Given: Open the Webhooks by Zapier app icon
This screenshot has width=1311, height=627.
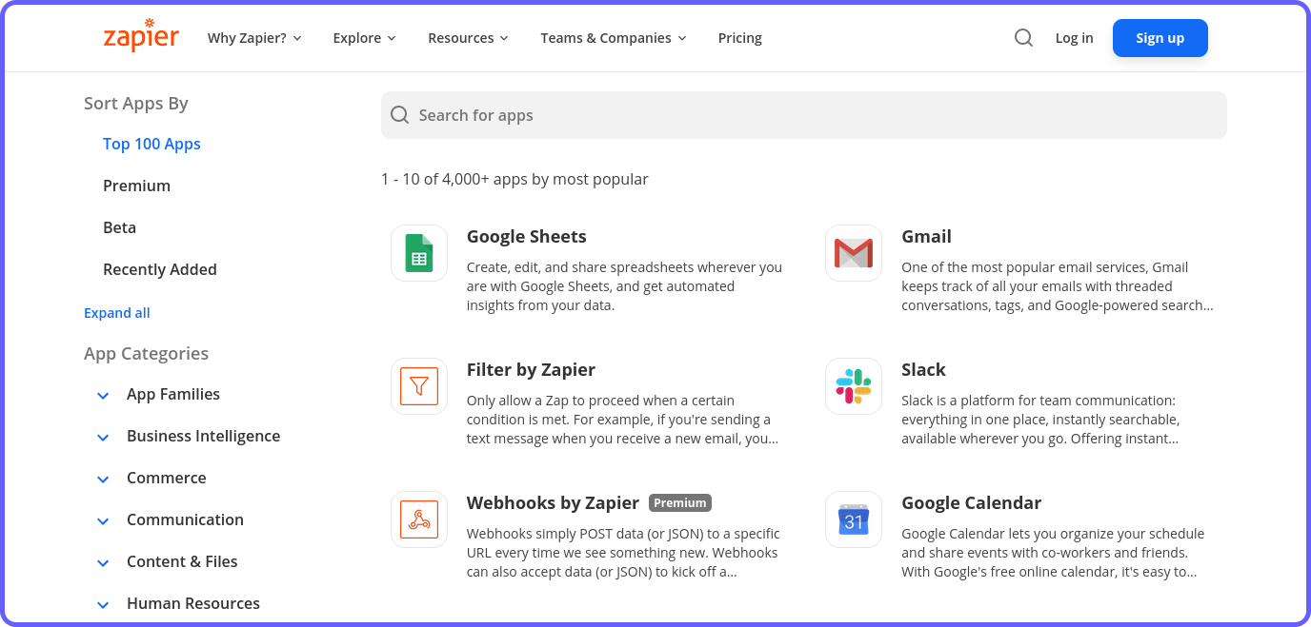Looking at the screenshot, I should (x=419, y=519).
